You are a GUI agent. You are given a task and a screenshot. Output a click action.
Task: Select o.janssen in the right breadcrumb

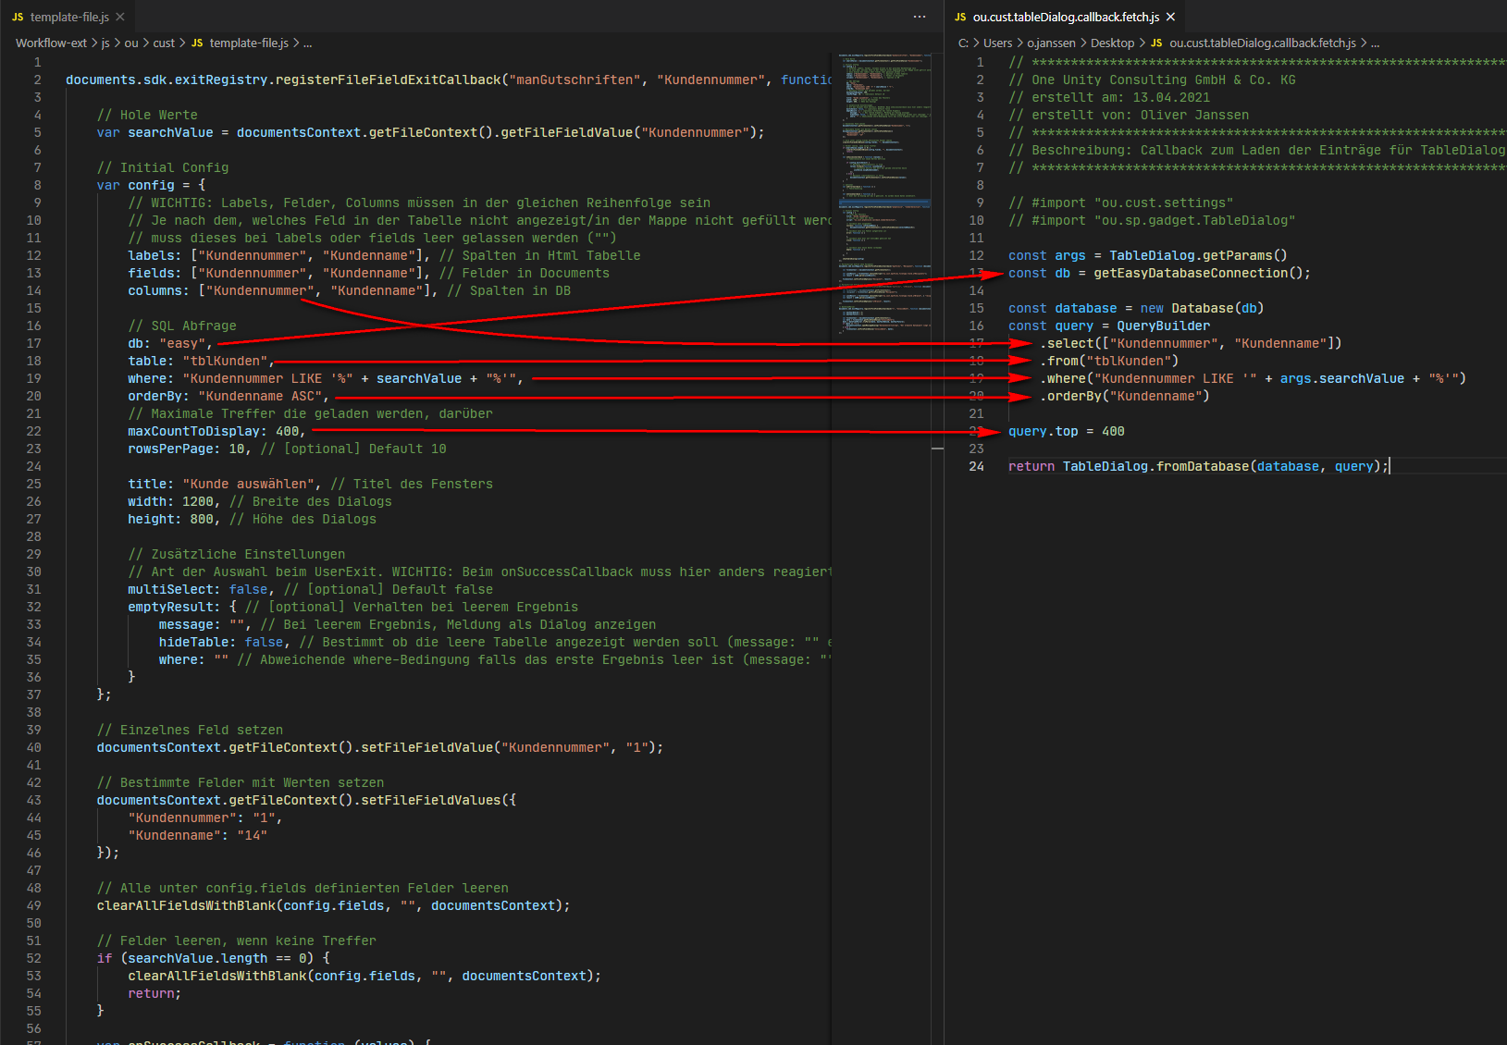(x=1051, y=43)
